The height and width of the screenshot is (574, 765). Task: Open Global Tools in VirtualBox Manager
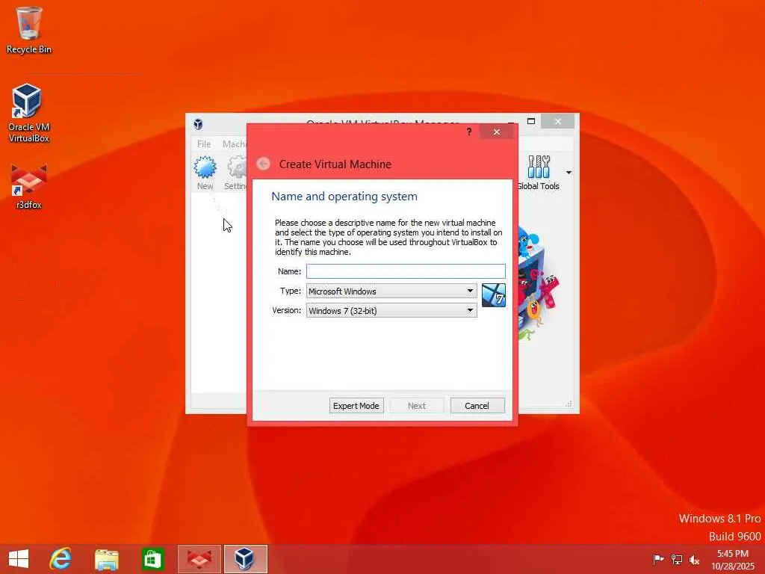point(539,173)
